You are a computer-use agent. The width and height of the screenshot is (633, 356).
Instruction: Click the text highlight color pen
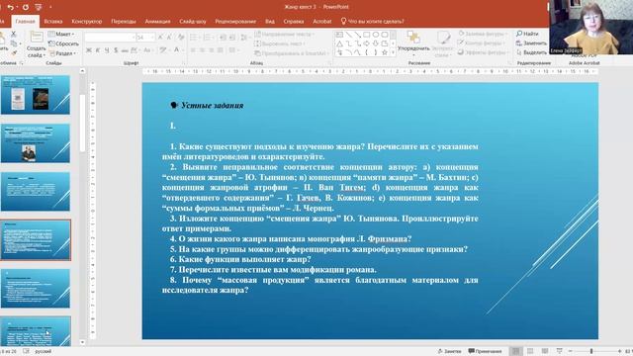coord(163,50)
